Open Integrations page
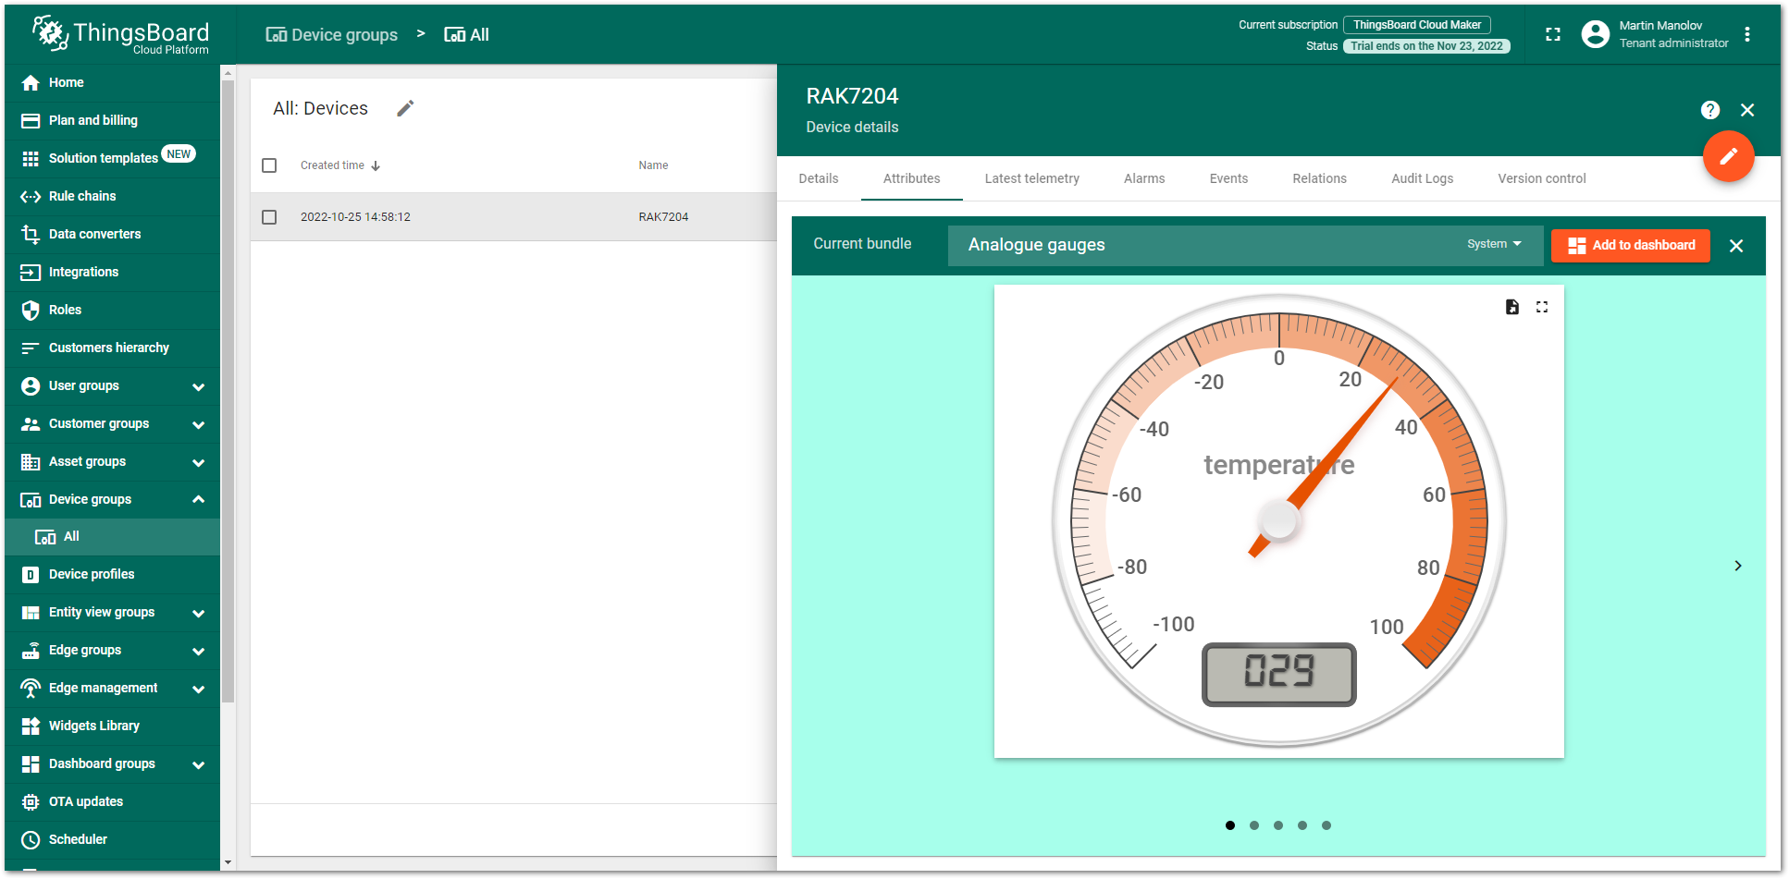Viewport: 1789px width, 879px height. [x=112, y=272]
